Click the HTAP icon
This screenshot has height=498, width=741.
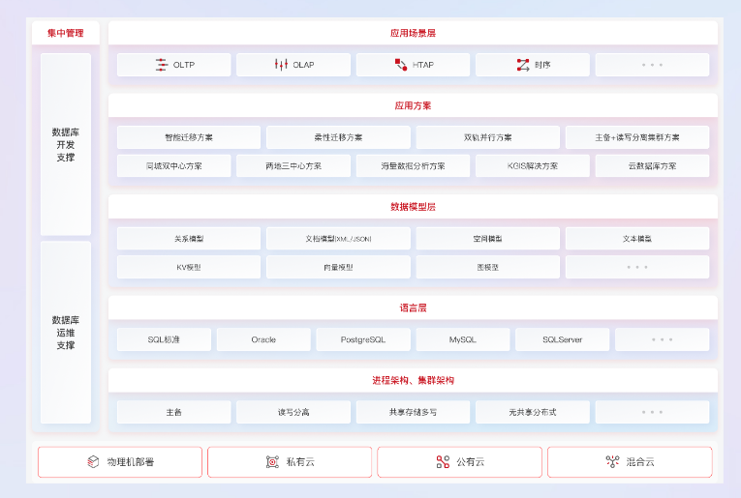coord(400,65)
